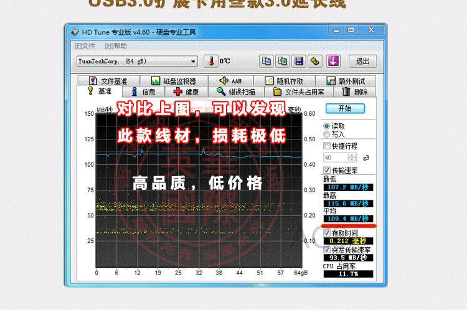Viewport: 467px width, 310px height.
Task: Switch to the AAM tab
Action: (230, 81)
